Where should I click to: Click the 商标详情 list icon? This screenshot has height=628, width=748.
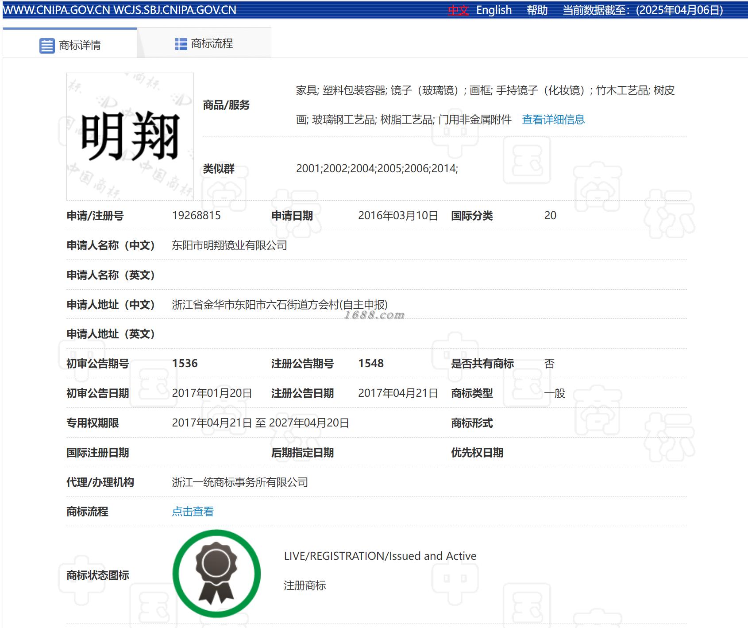pyautogui.click(x=47, y=46)
